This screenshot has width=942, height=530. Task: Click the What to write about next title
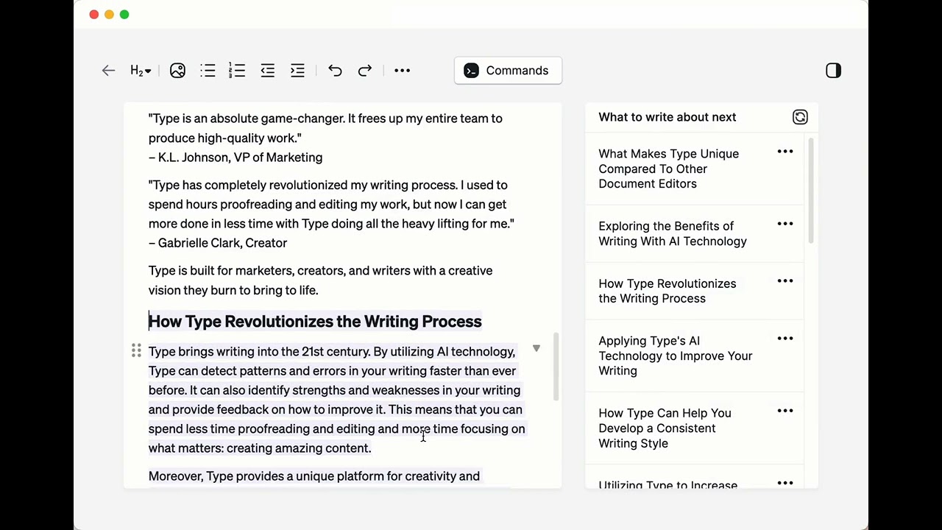click(x=667, y=117)
